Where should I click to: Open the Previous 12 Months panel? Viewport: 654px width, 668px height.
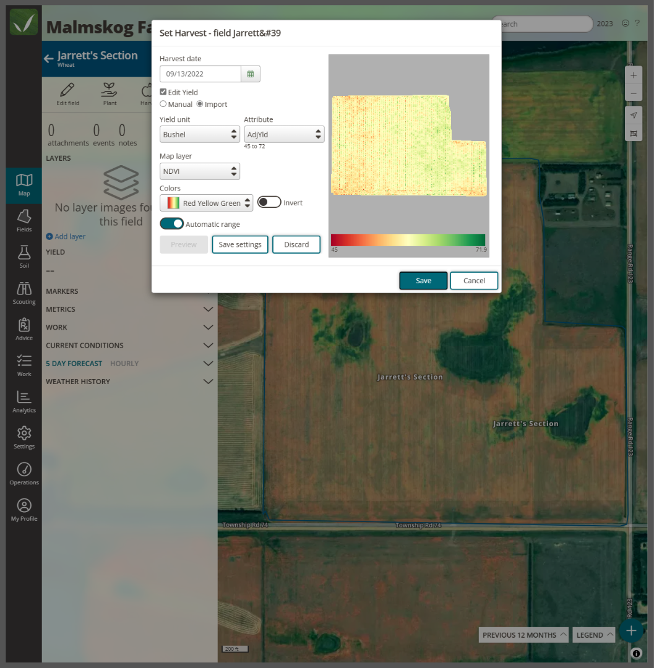pos(523,635)
